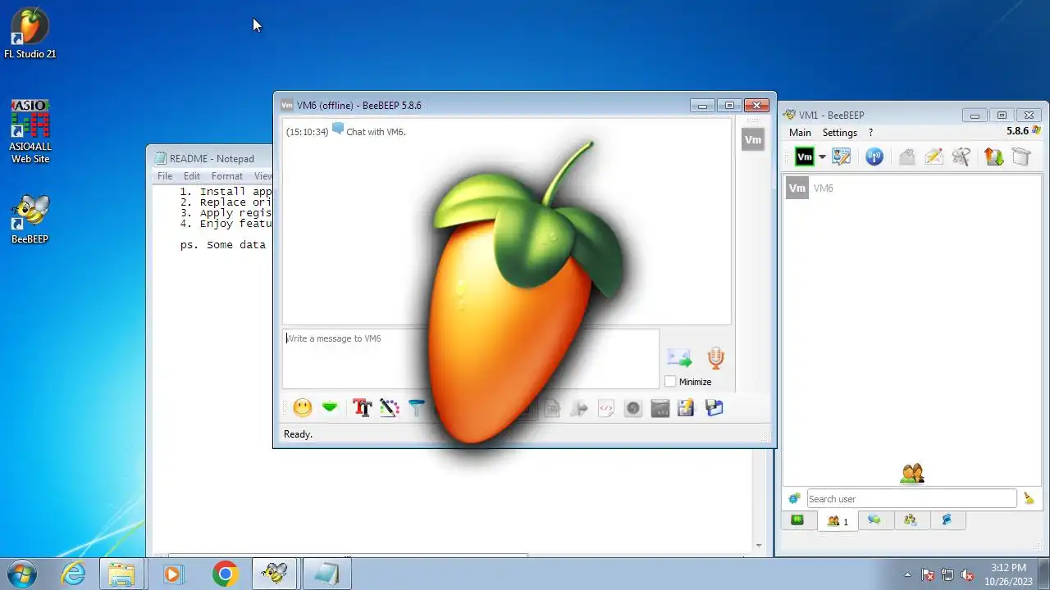Select the FL Studio 21 desktop shortcut
Screen dimensions: 1050x590
(x=30, y=34)
